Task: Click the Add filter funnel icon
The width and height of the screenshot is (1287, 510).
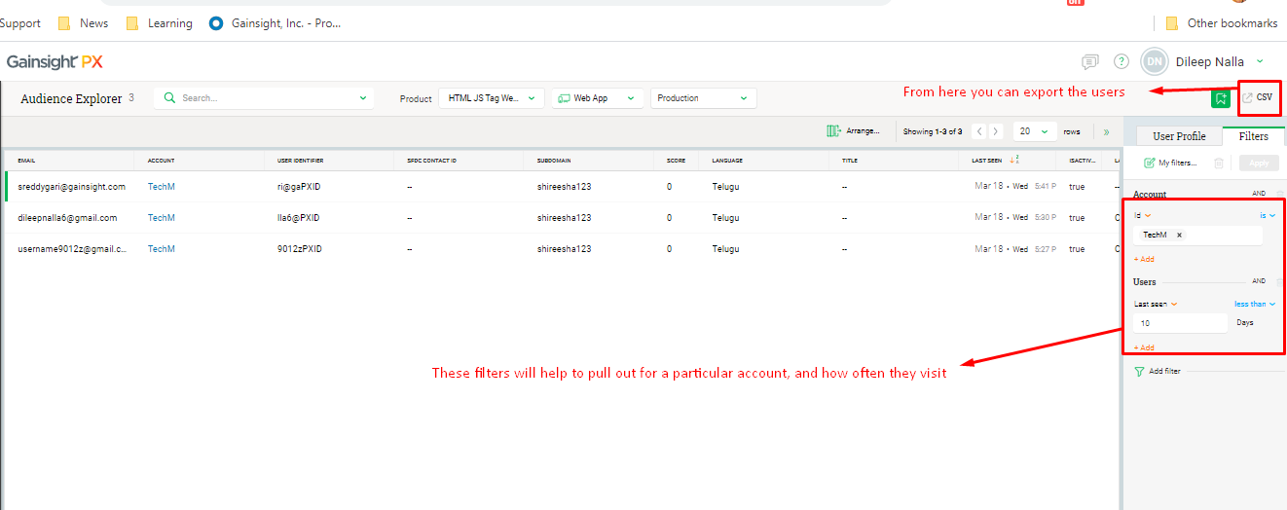Action: coord(1140,371)
